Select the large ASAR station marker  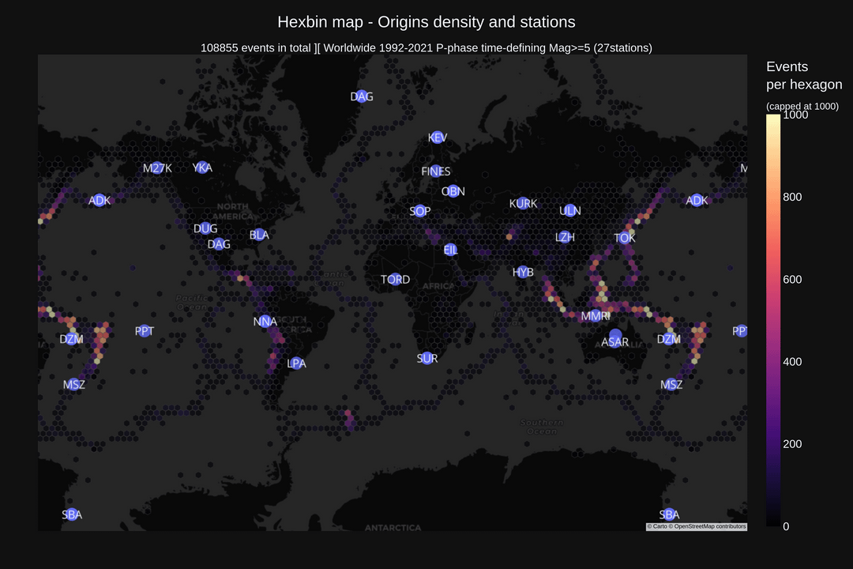[x=615, y=337]
